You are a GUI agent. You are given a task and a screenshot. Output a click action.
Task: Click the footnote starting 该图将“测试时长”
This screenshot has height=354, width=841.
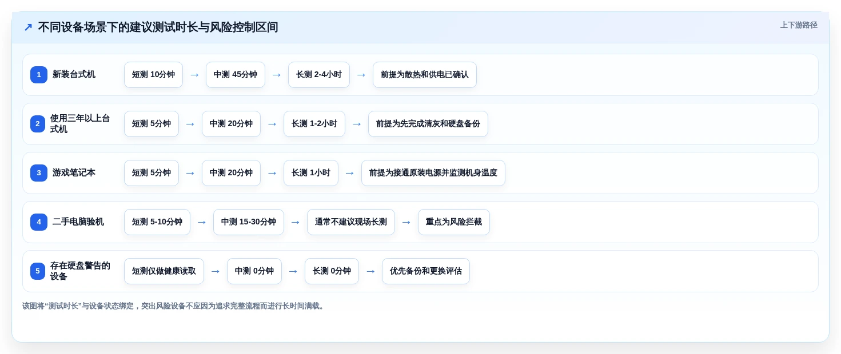pos(174,306)
